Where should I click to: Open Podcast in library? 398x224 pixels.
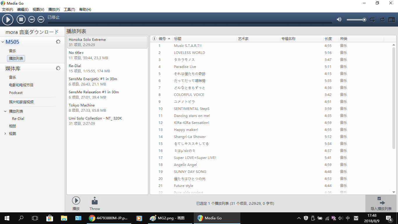(x=16, y=92)
